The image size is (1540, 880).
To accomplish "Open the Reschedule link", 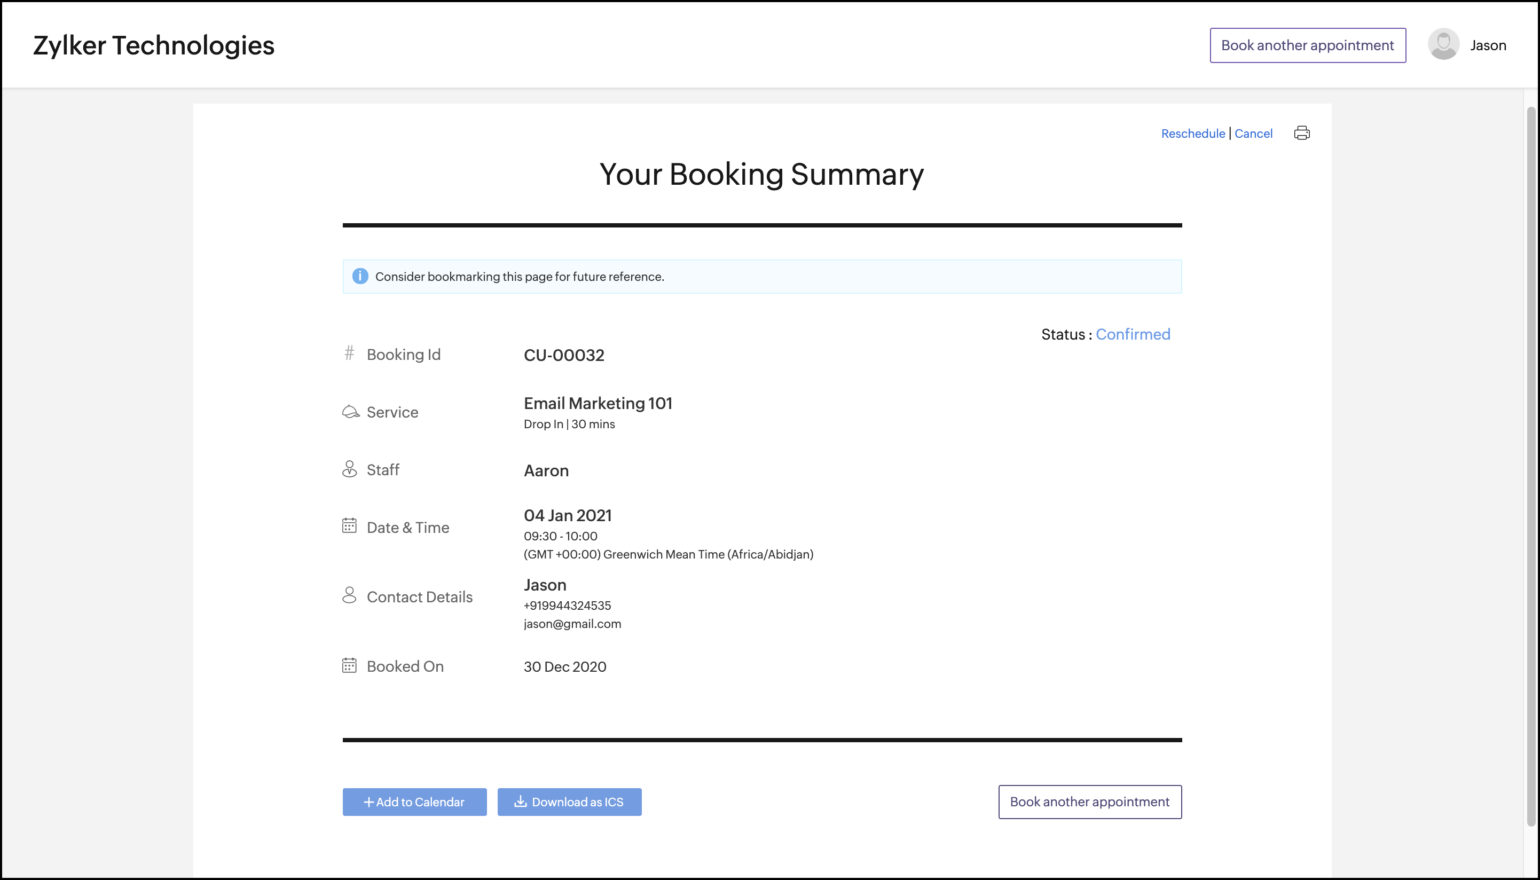I will pyautogui.click(x=1192, y=133).
